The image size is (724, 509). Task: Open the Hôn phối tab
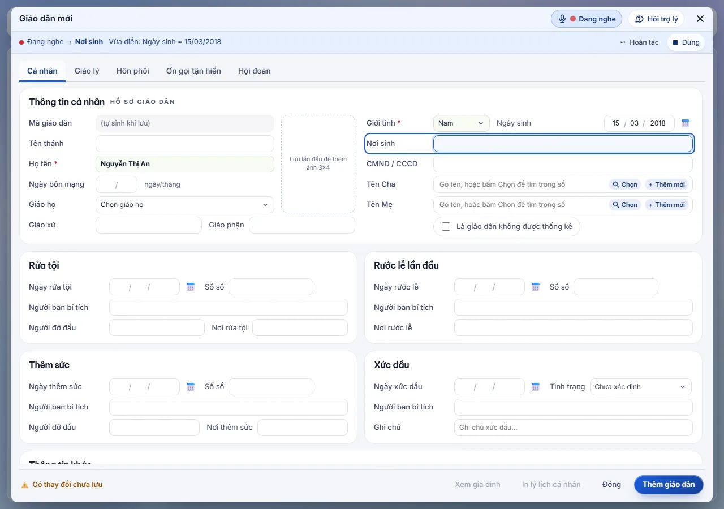coord(133,71)
